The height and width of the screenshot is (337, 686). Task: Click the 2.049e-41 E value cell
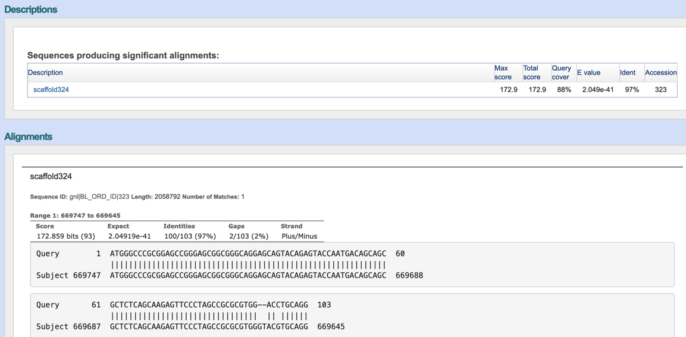598,90
